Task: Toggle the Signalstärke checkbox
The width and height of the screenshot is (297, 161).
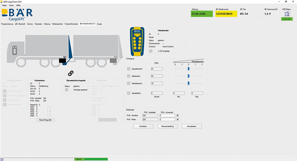Action: point(129,93)
